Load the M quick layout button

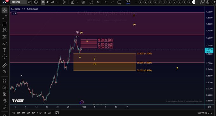(174, 2)
